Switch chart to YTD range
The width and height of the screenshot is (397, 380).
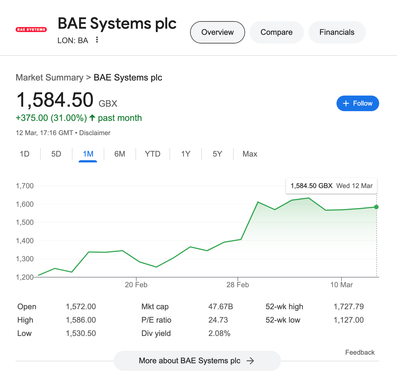pos(152,154)
